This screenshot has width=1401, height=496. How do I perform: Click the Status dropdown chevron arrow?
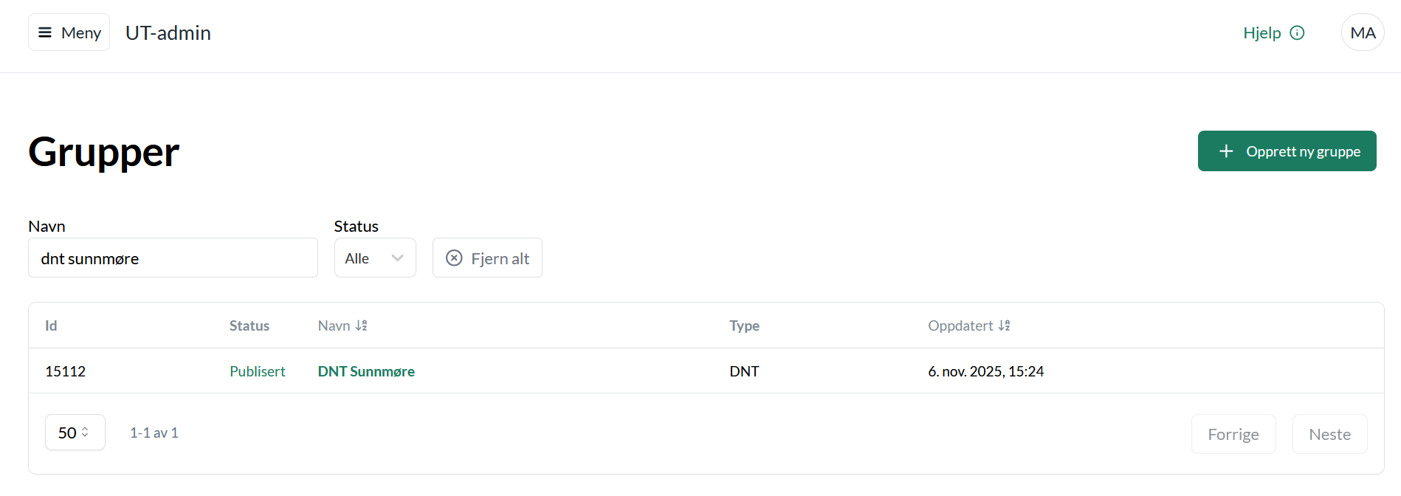397,258
